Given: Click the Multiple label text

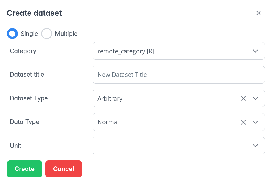Looking at the screenshot, I should pyautogui.click(x=66, y=34).
